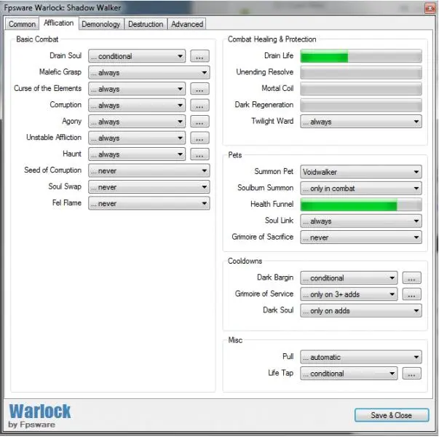Open Grimoire of Service ellipsis settings
Image resolution: width=439 pixels, height=437 pixels.
pos(412,294)
